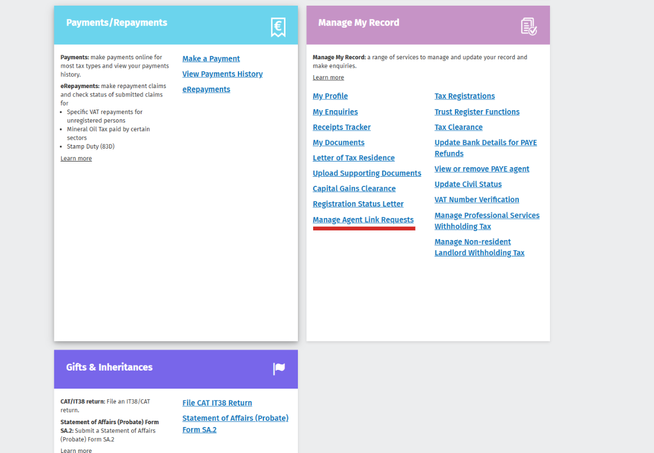Open VAT Number Verification
Viewport: 654px width, 453px height.
[477, 199]
